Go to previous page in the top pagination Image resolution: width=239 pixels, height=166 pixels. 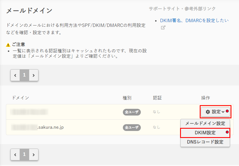pos(15,75)
